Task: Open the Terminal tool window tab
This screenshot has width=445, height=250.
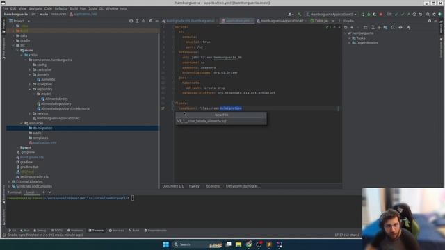Action: click(97, 231)
